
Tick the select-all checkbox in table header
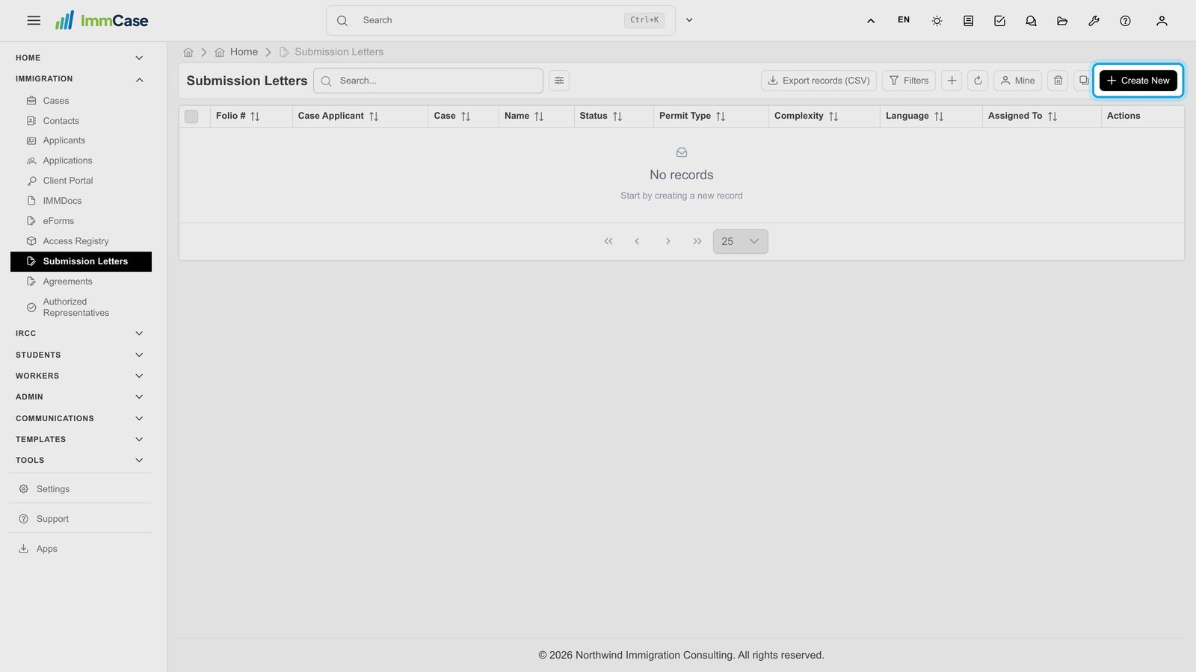(191, 116)
